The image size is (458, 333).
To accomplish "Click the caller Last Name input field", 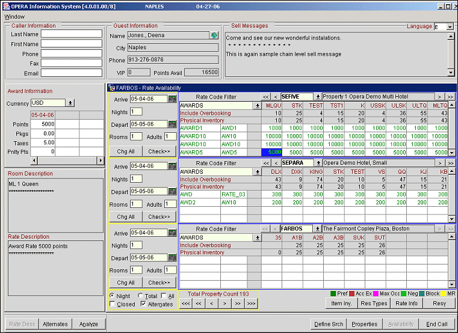I will click(x=72, y=34).
